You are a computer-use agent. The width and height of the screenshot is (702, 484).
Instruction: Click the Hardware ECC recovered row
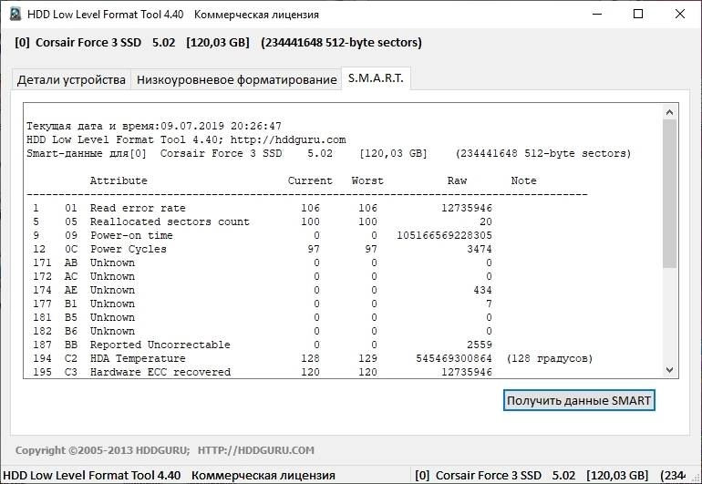coord(263,372)
